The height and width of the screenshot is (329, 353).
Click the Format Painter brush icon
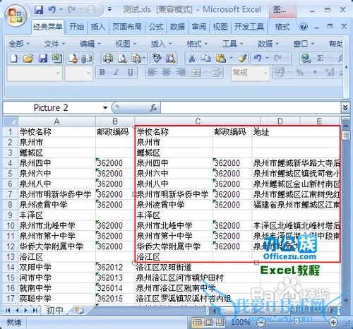click(242, 59)
